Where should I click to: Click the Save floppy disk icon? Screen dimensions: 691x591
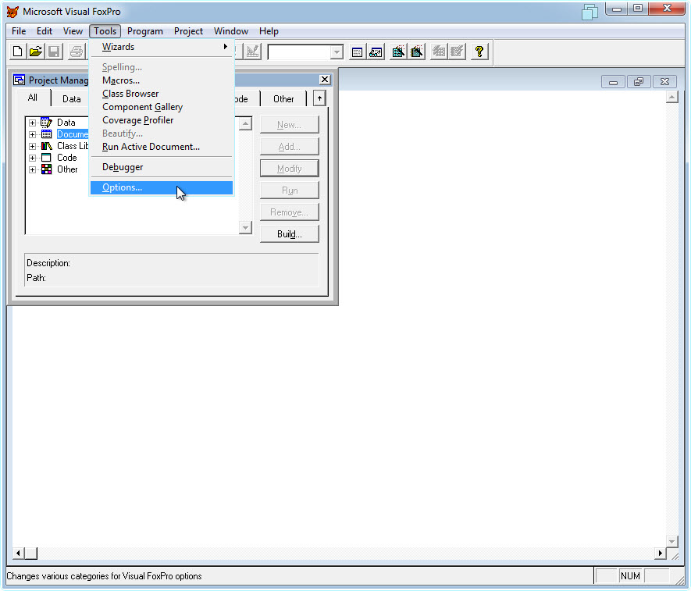coord(54,52)
